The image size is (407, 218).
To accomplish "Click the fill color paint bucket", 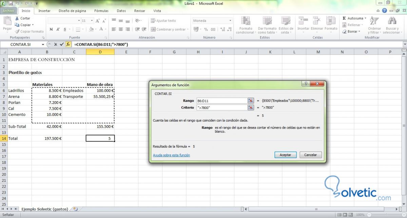I will pos(91,29).
